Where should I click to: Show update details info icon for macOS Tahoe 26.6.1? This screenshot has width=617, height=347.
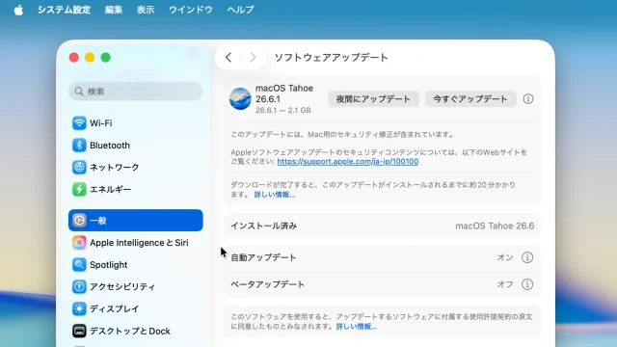point(528,98)
